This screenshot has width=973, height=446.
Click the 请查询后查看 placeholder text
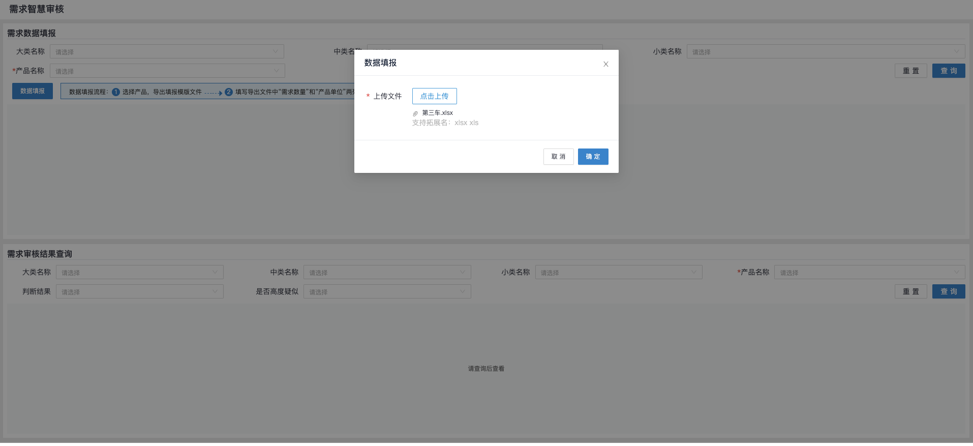486,369
